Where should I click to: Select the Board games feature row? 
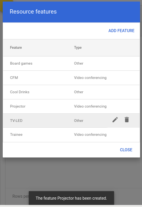click(x=71, y=63)
